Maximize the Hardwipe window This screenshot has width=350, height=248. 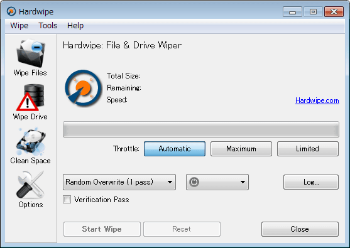(313, 11)
